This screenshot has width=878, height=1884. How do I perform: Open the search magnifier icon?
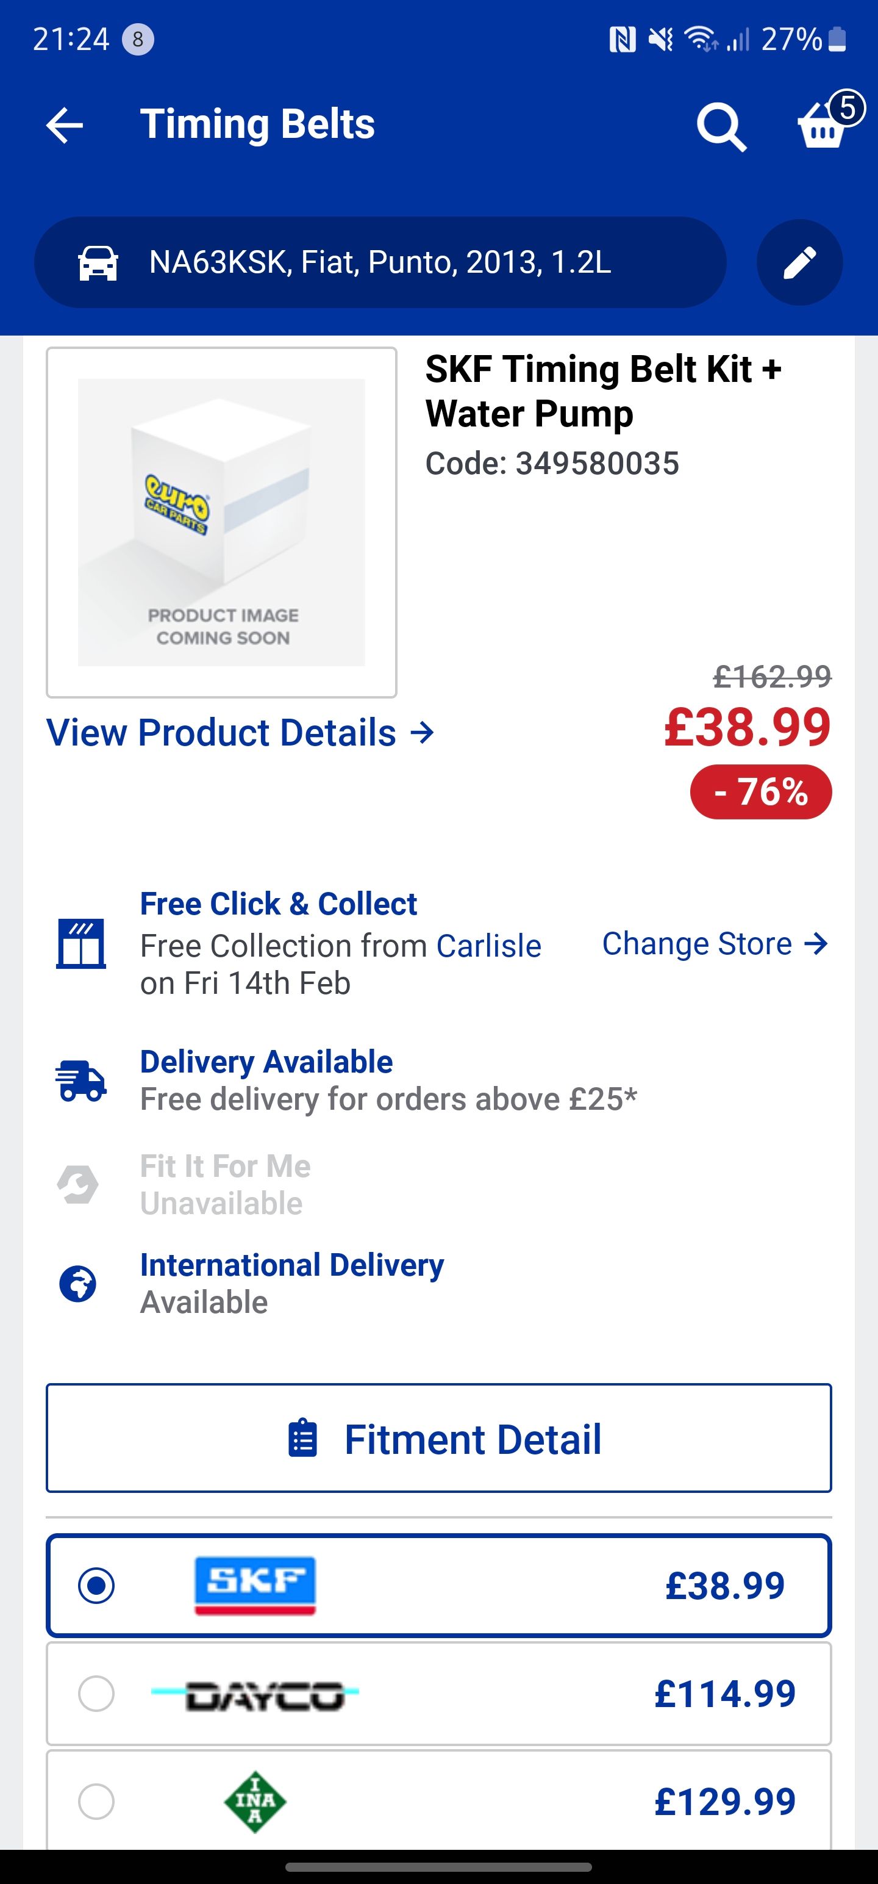(721, 126)
